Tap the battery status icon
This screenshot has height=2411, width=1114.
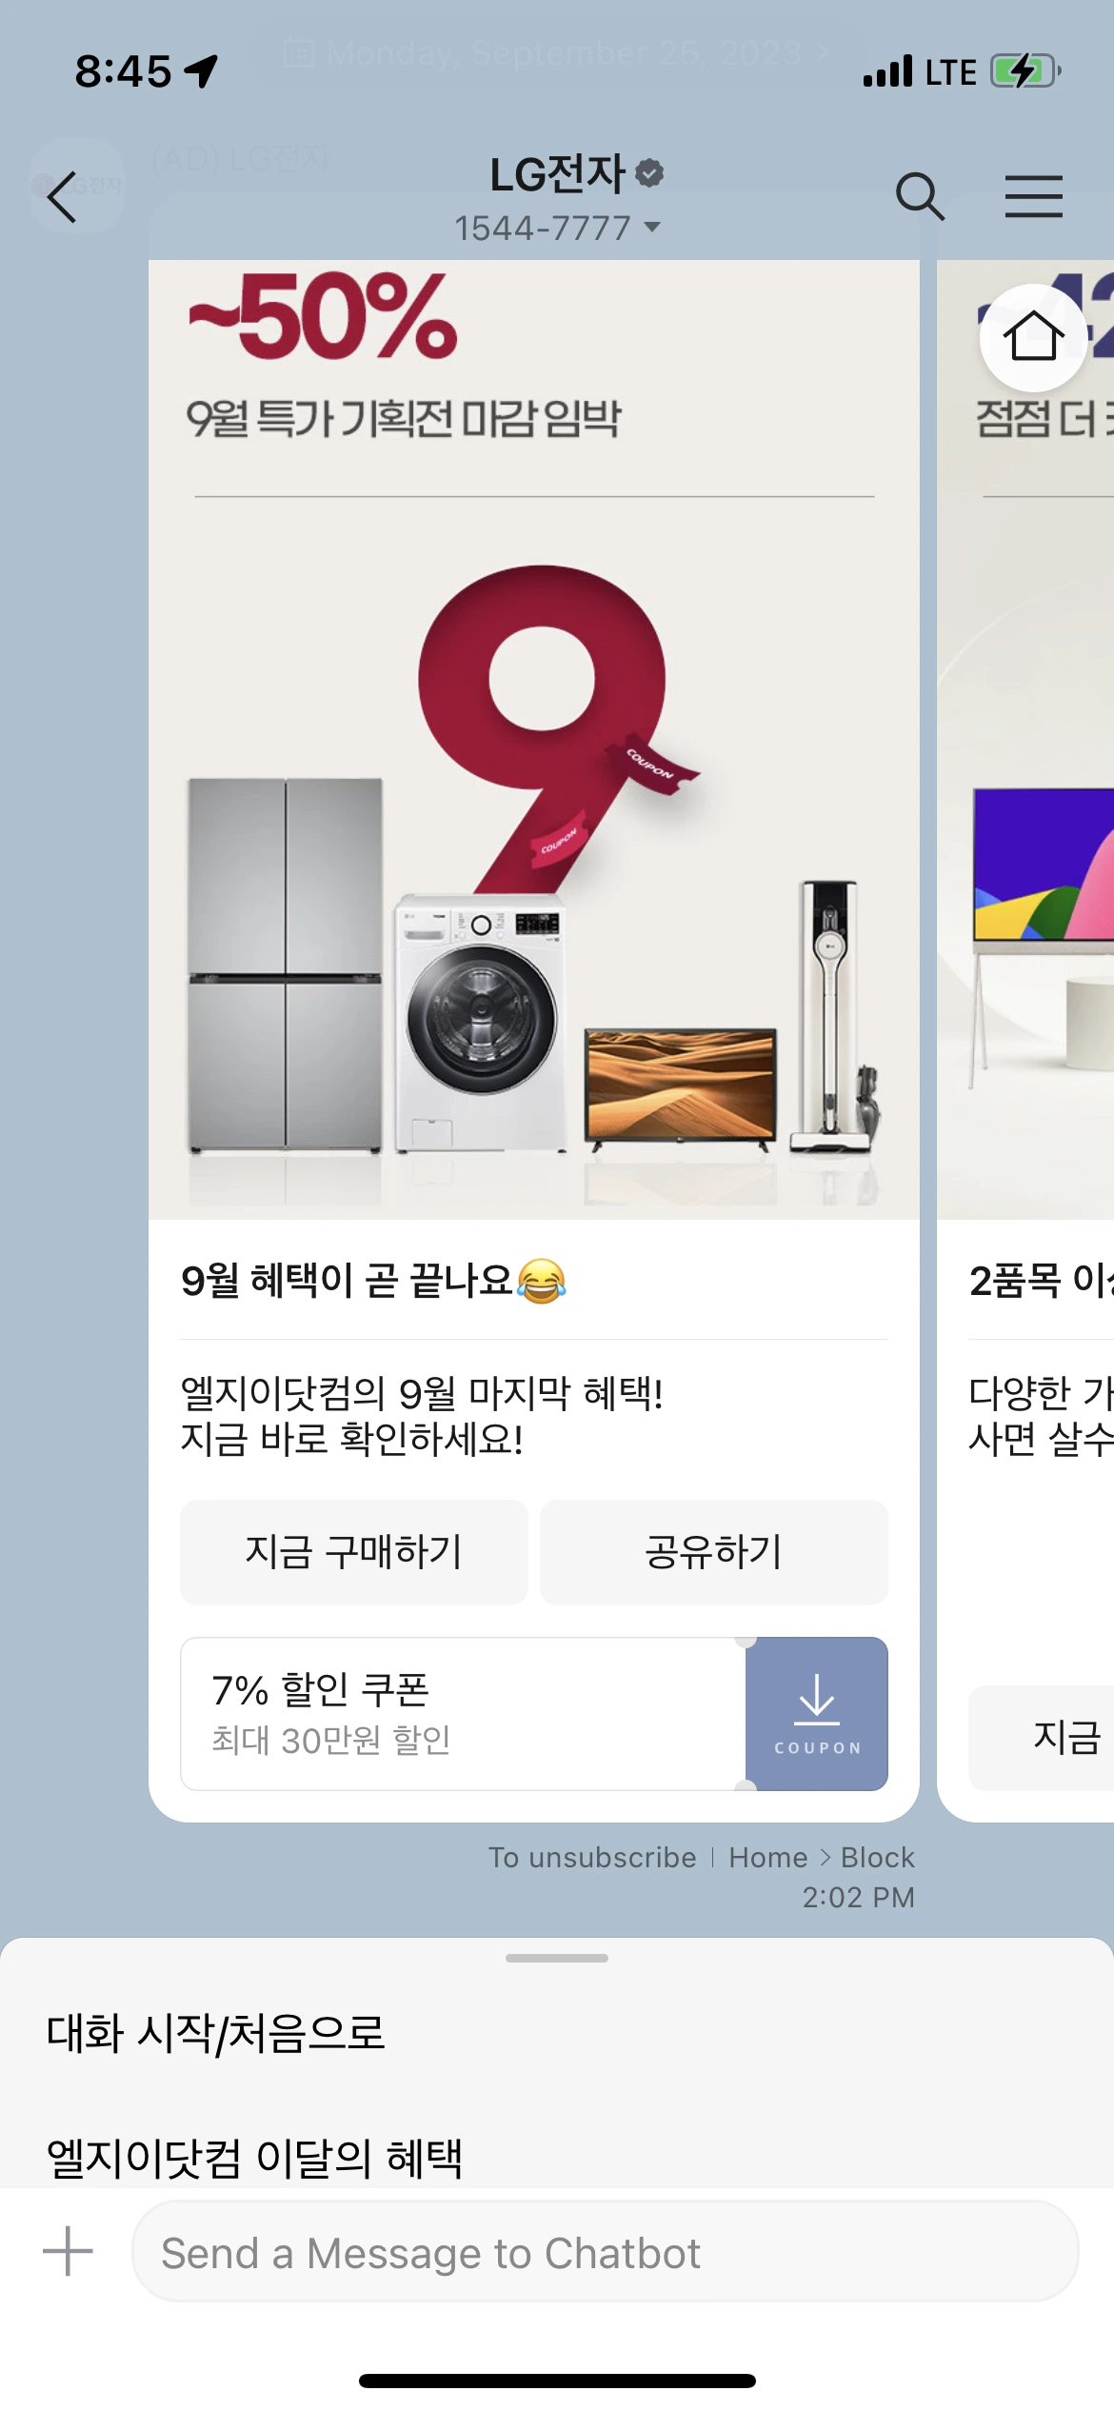tap(1025, 71)
